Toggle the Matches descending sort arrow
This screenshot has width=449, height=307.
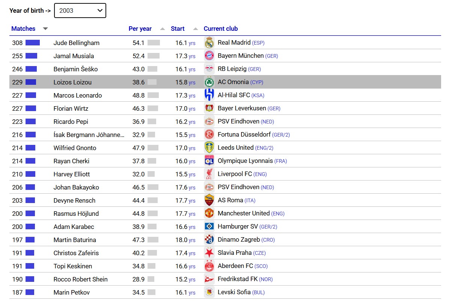coord(45,29)
